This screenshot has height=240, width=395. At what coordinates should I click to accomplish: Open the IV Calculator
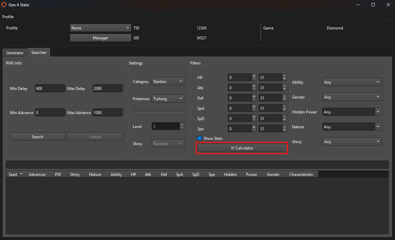[x=242, y=148]
